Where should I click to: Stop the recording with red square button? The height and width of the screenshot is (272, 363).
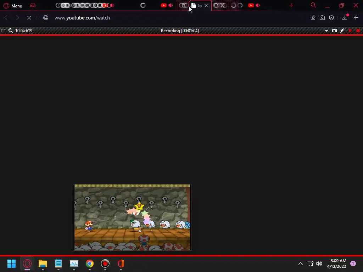pos(358,30)
